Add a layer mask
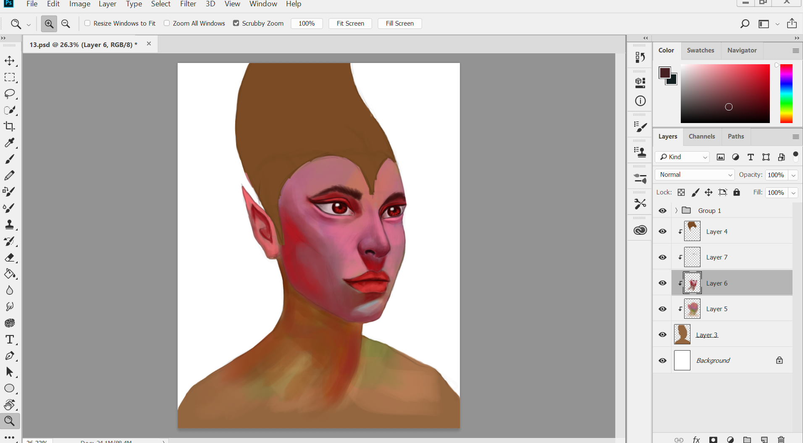Image resolution: width=803 pixels, height=443 pixels. pyautogui.click(x=713, y=440)
